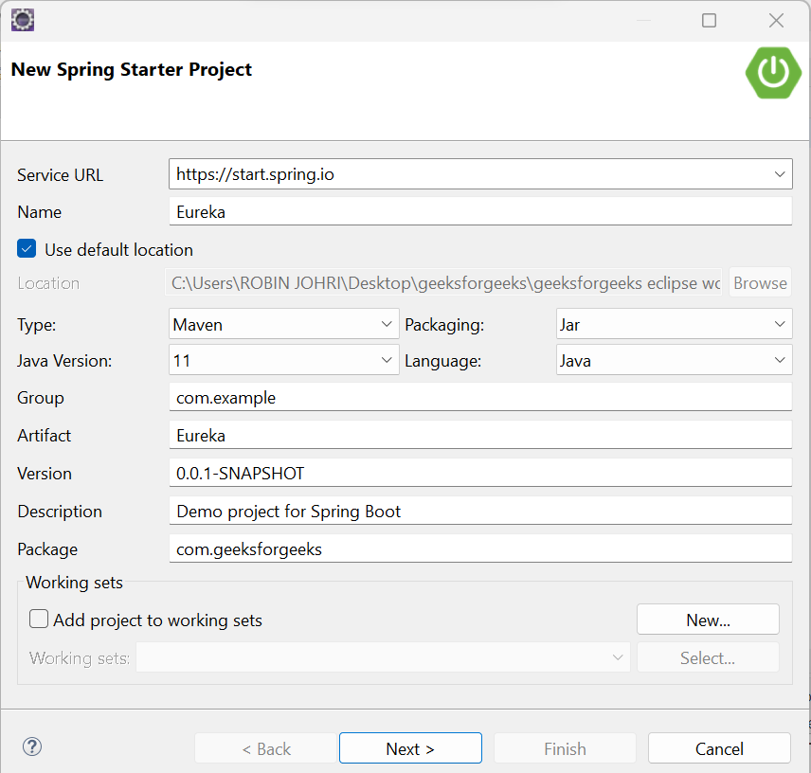Focus the Group field com.example

(480, 397)
